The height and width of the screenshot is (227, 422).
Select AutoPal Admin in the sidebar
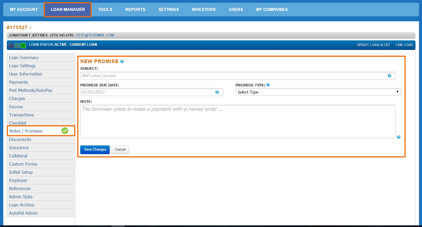coord(41,213)
